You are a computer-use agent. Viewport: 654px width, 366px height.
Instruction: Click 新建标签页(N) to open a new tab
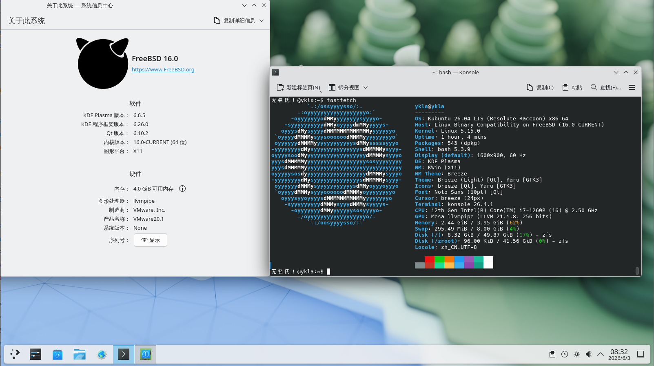[x=298, y=87]
